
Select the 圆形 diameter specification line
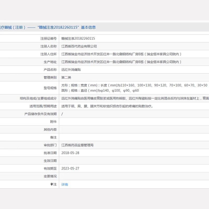100,90
